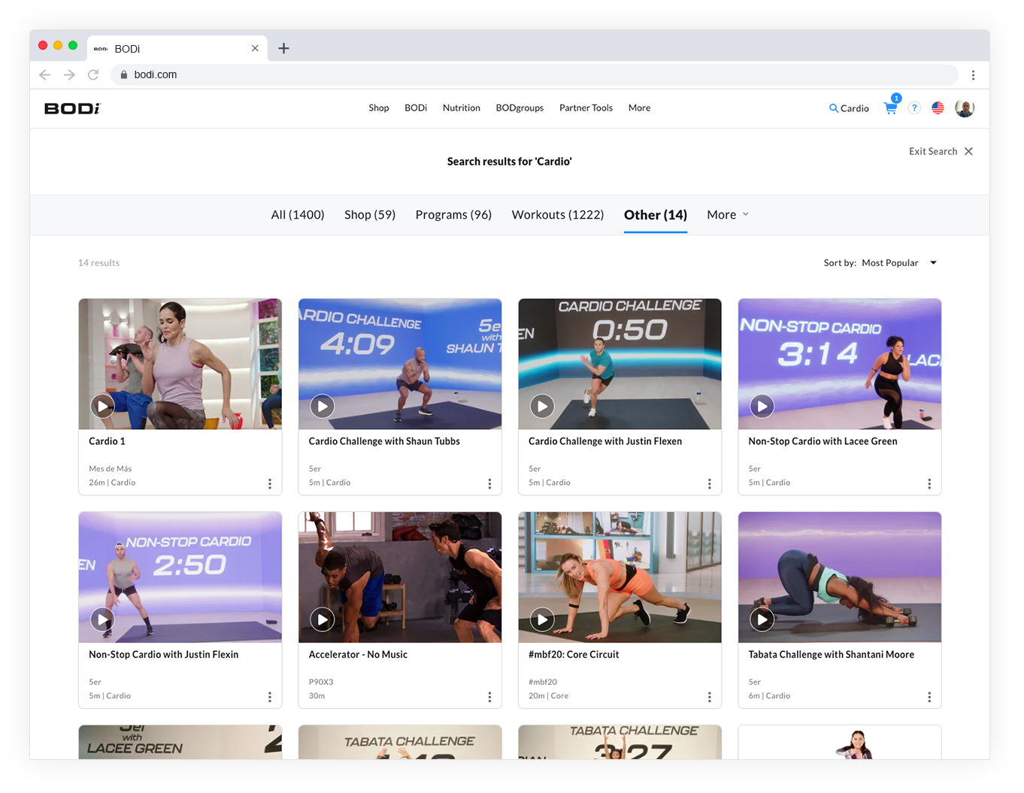The height and width of the screenshot is (793, 1024).
Task: Open options menu on Cardio Challenge Justin Flexen card
Action: pyautogui.click(x=710, y=484)
